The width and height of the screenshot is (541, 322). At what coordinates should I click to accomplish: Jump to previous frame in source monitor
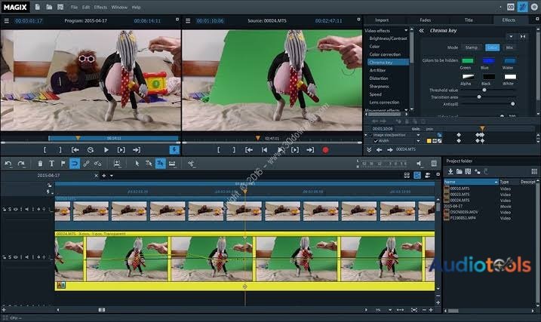tap(264, 150)
